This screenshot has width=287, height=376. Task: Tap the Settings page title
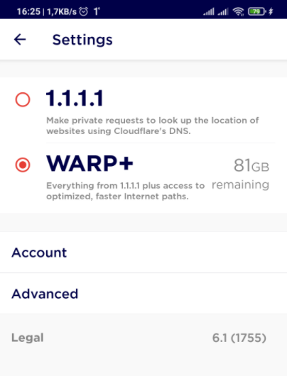(82, 40)
